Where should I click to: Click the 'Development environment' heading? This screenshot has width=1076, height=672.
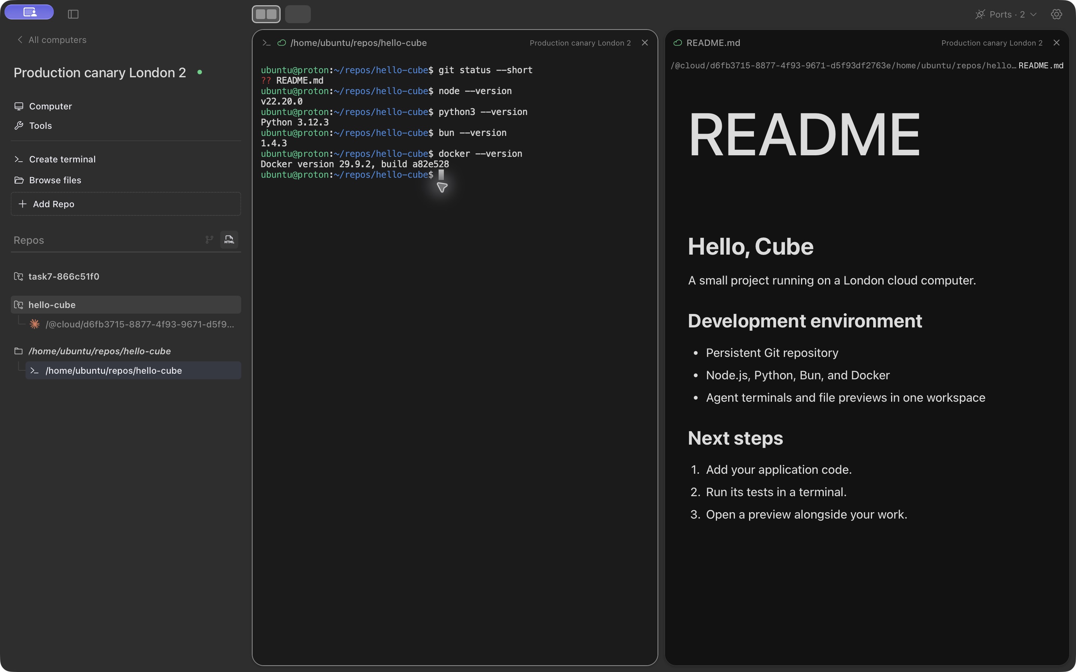point(805,321)
